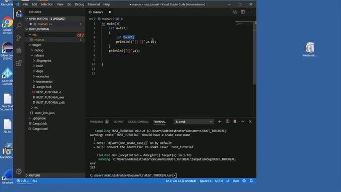Switch to the Output panel tab

[118, 122]
